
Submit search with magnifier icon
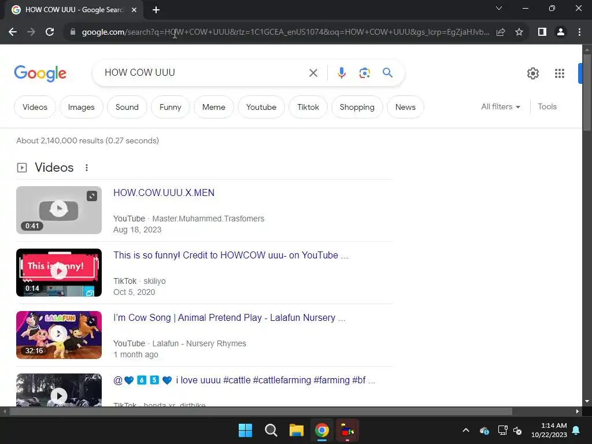point(387,72)
